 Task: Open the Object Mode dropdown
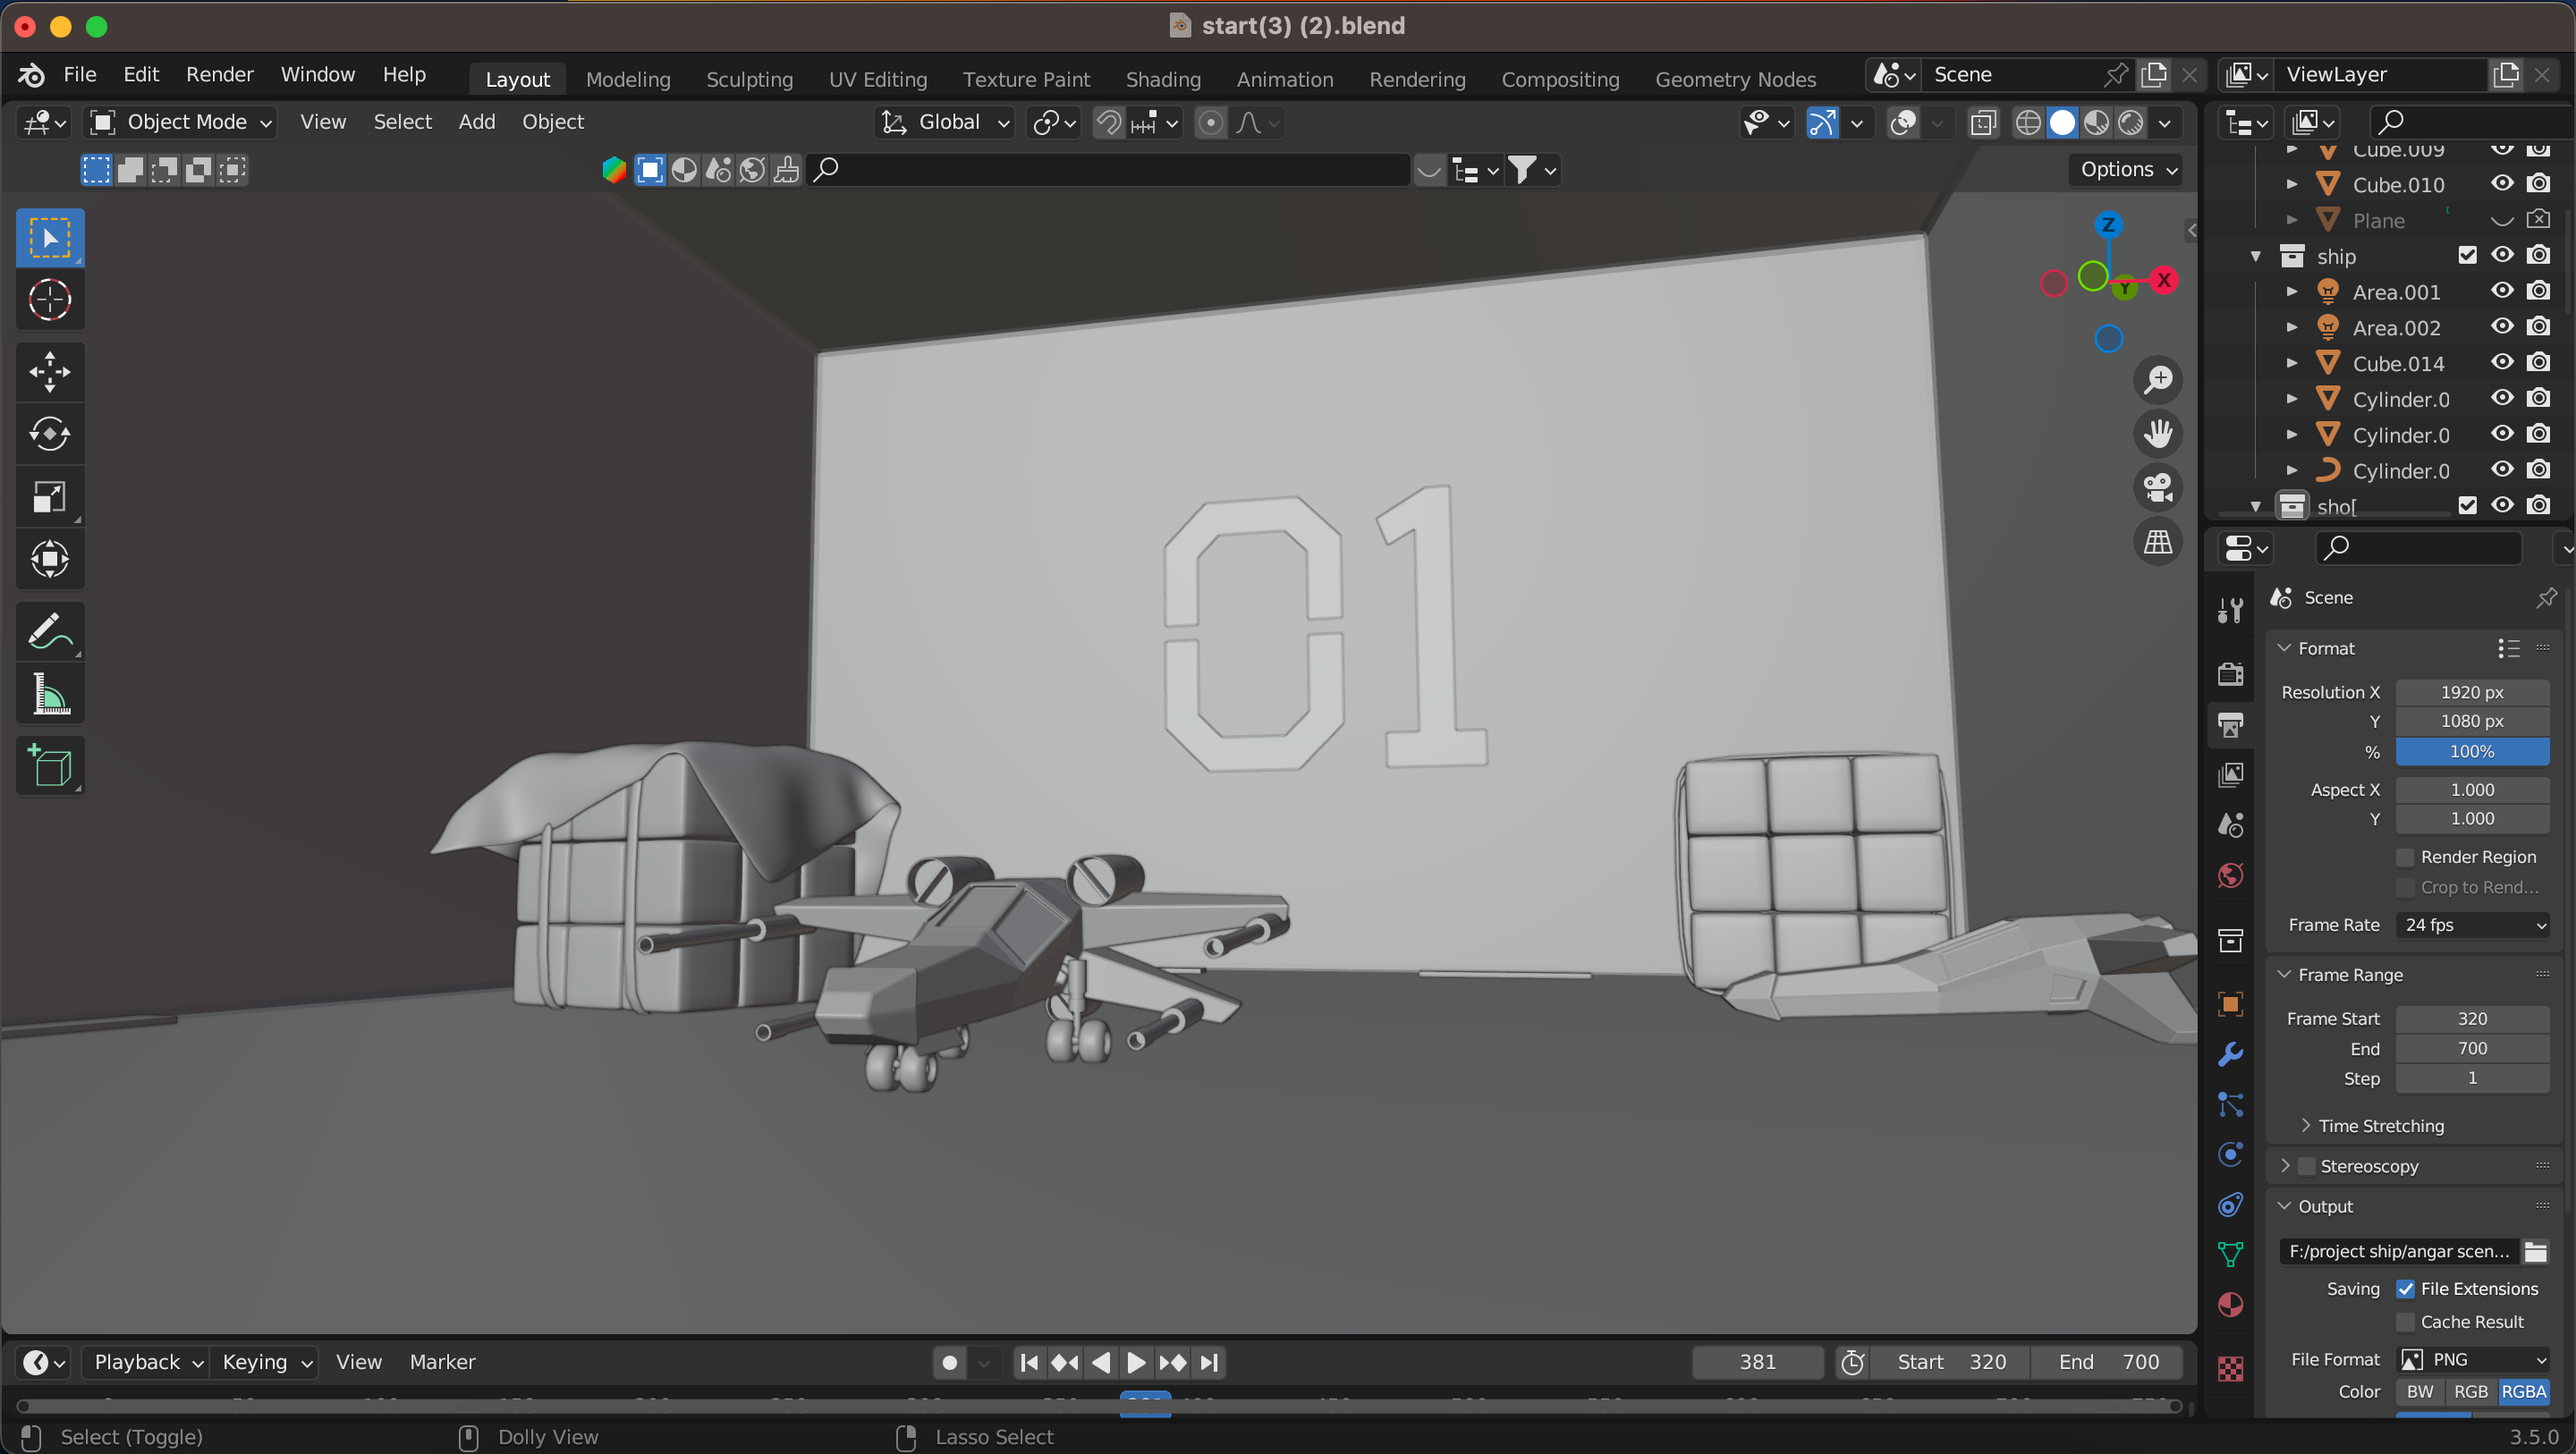point(181,122)
